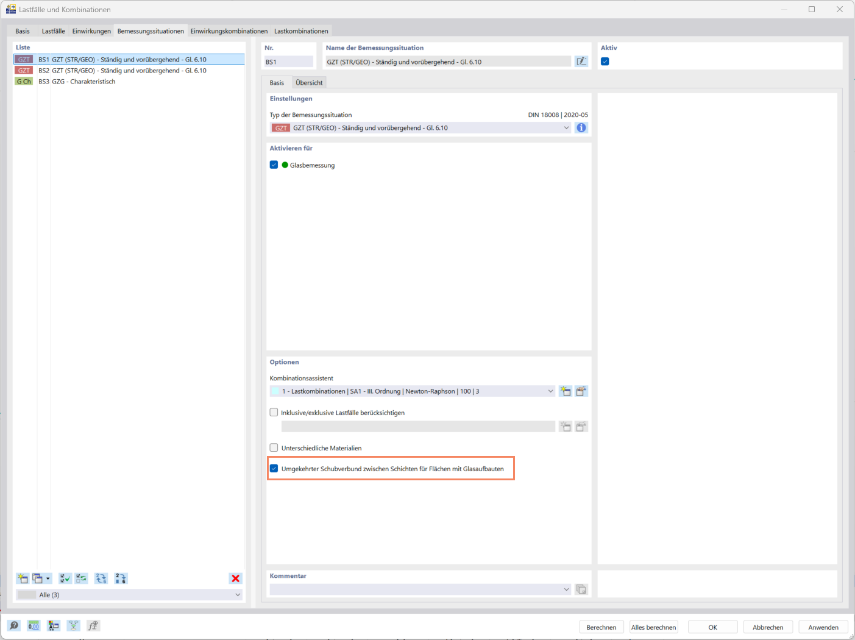Open the Typ der Bemessungssituation dropdown

point(567,127)
